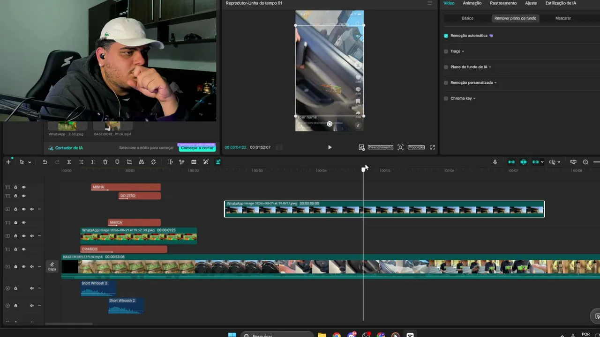This screenshot has width=600, height=337.
Task: Open the Estilização de IA tab
Action: point(561,3)
